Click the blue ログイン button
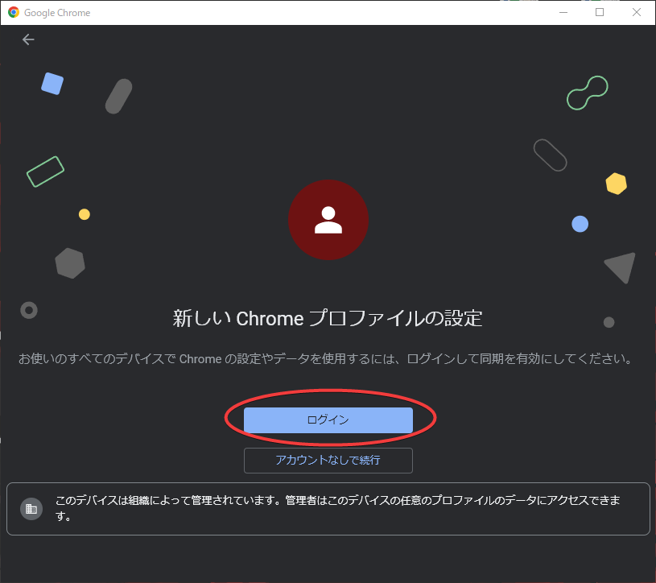Screen dimensions: 656x583 [328, 420]
